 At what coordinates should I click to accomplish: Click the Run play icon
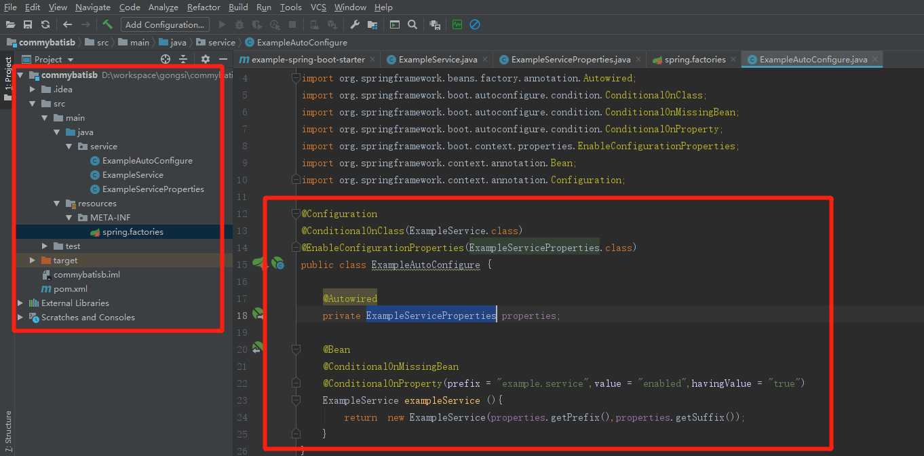point(222,24)
